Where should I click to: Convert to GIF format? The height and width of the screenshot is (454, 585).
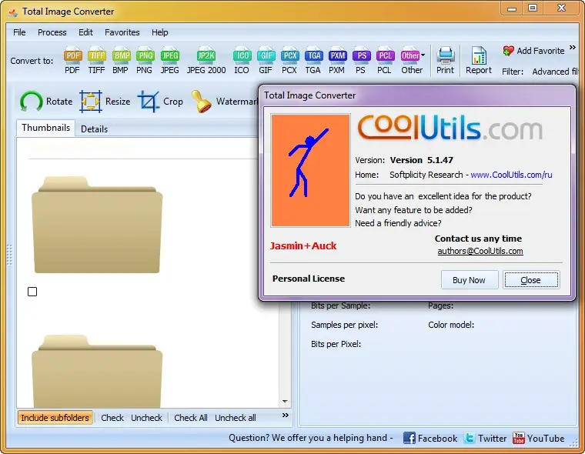(266, 61)
